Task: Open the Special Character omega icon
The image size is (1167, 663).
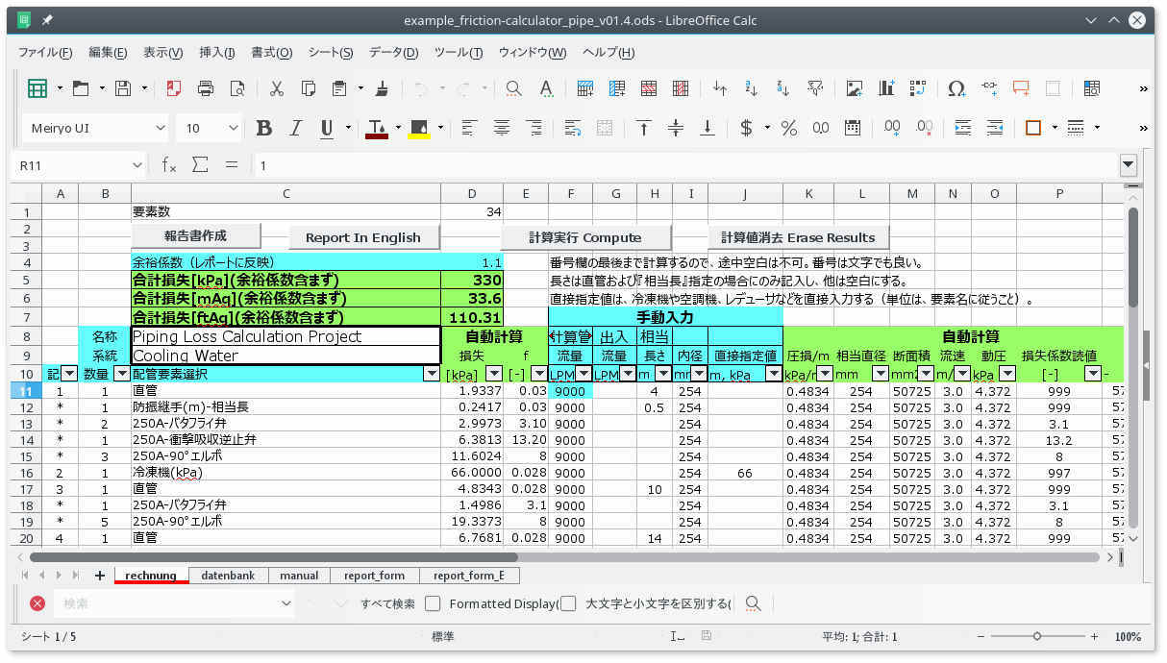Action: [x=956, y=88]
